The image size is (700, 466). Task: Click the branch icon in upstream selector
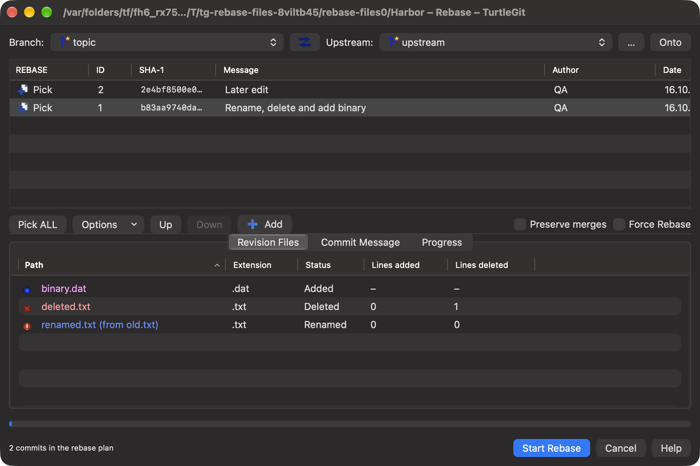[393, 42]
